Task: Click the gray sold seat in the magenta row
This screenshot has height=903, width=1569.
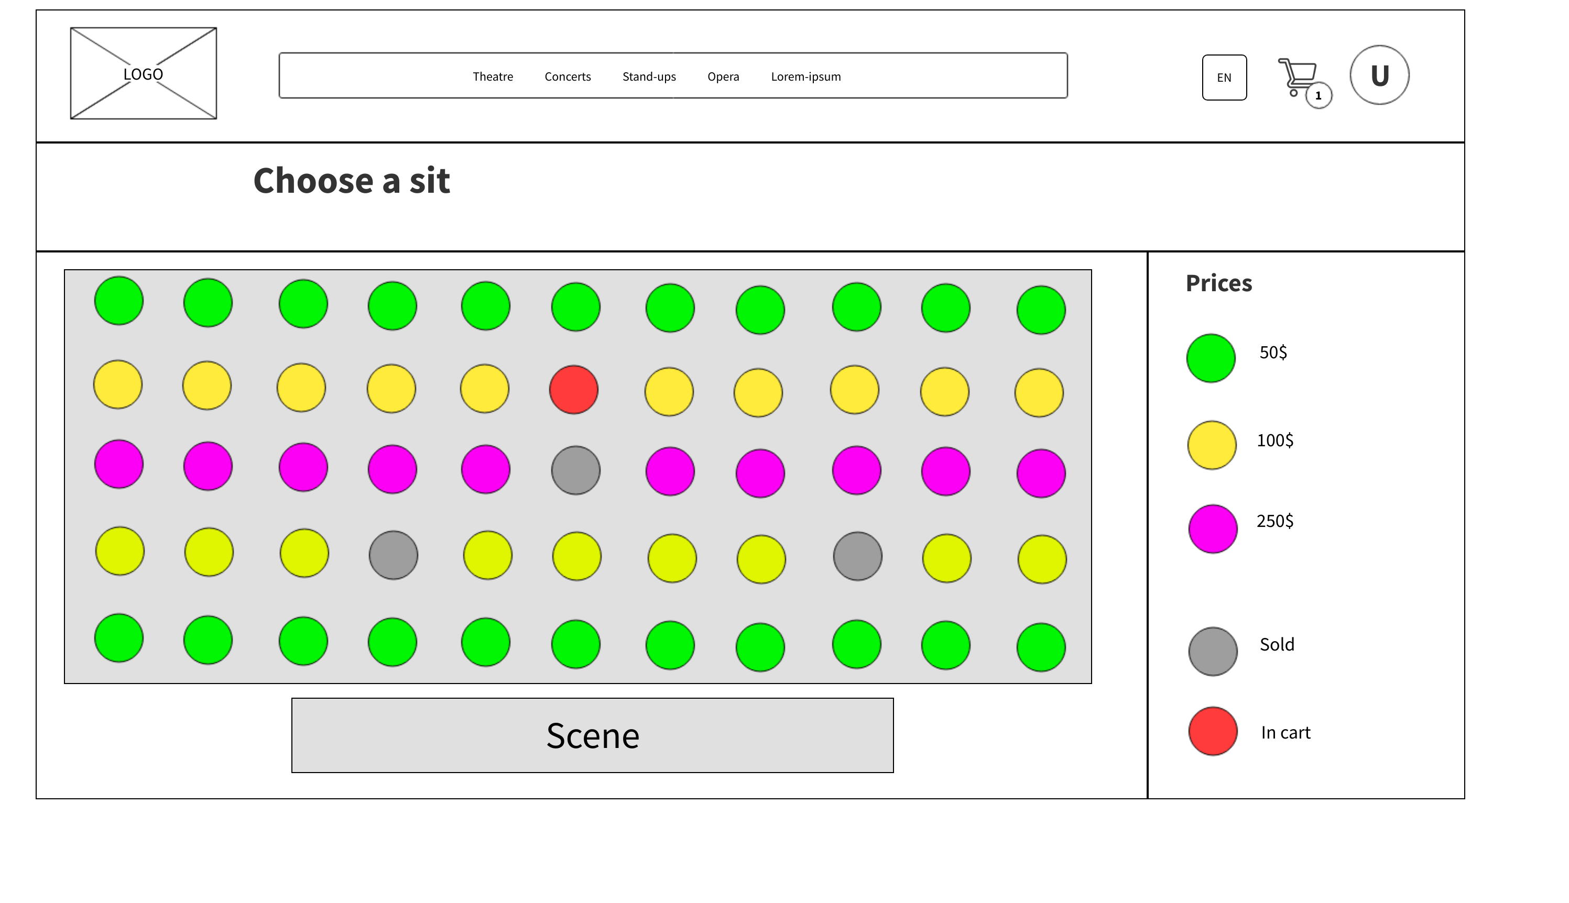Action: 576,470
